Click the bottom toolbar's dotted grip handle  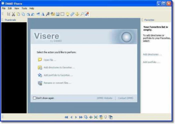tap(2, 117)
